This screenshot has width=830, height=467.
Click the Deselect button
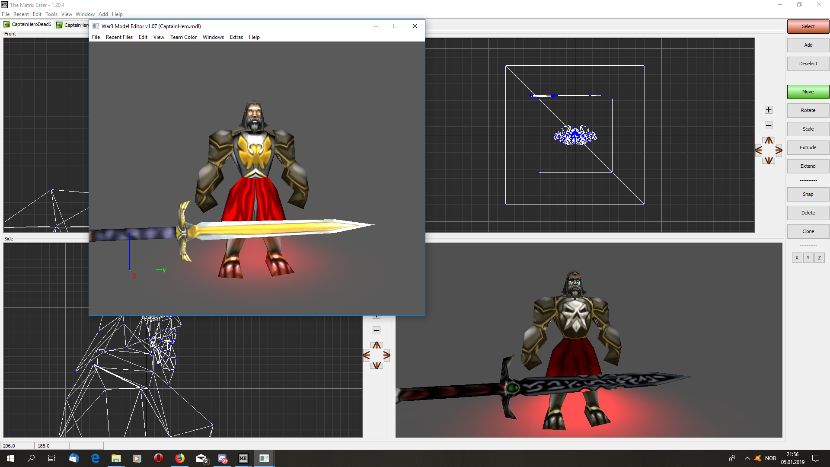[x=808, y=64]
